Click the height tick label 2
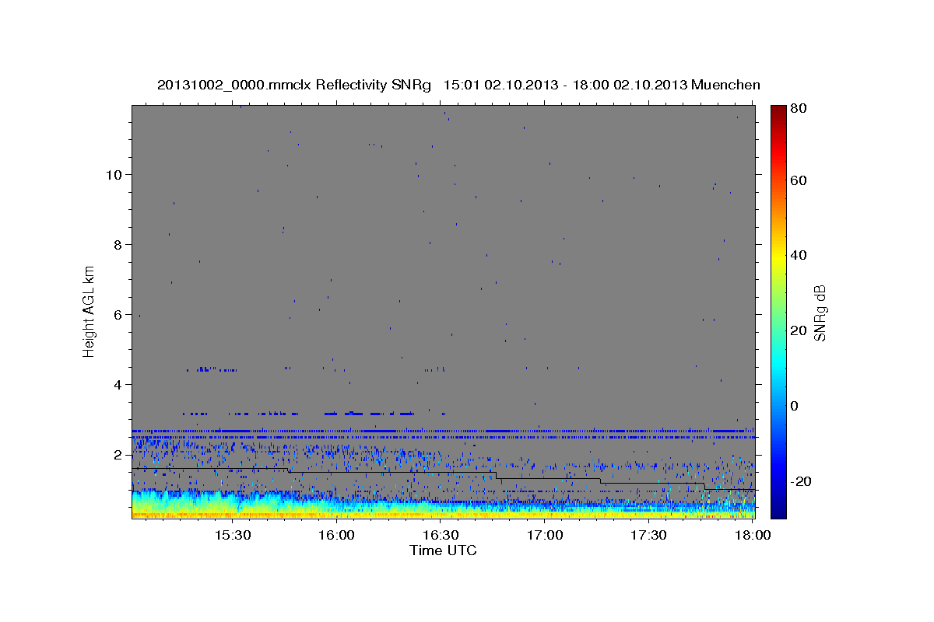This screenshot has height=622, width=934. click(117, 455)
